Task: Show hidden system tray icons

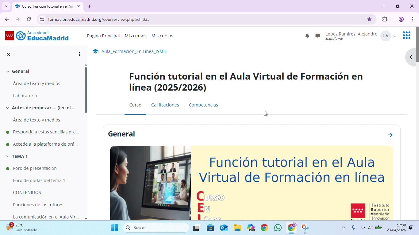Action: tap(344, 228)
